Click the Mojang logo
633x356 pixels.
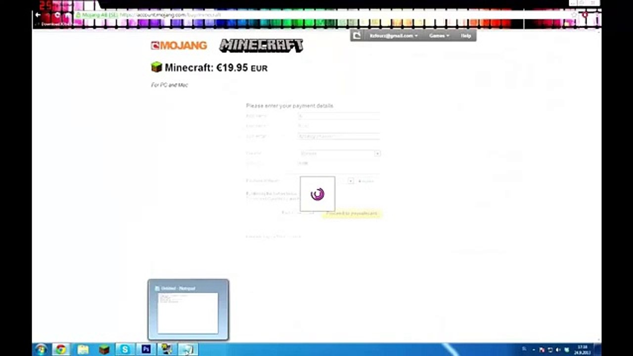[179, 45]
